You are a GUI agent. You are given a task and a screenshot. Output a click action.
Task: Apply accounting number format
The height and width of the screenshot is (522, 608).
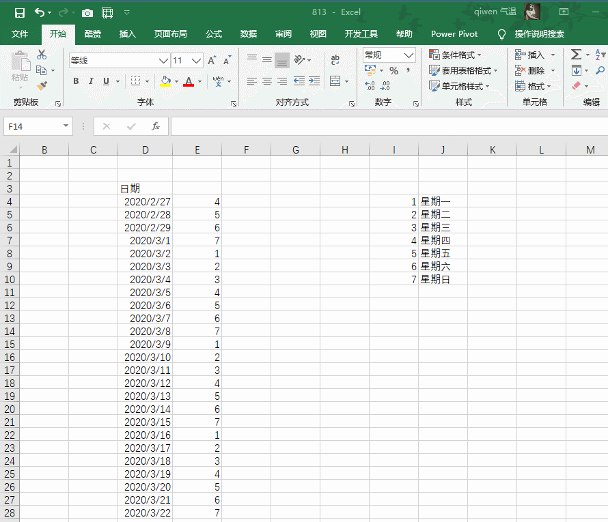370,70
